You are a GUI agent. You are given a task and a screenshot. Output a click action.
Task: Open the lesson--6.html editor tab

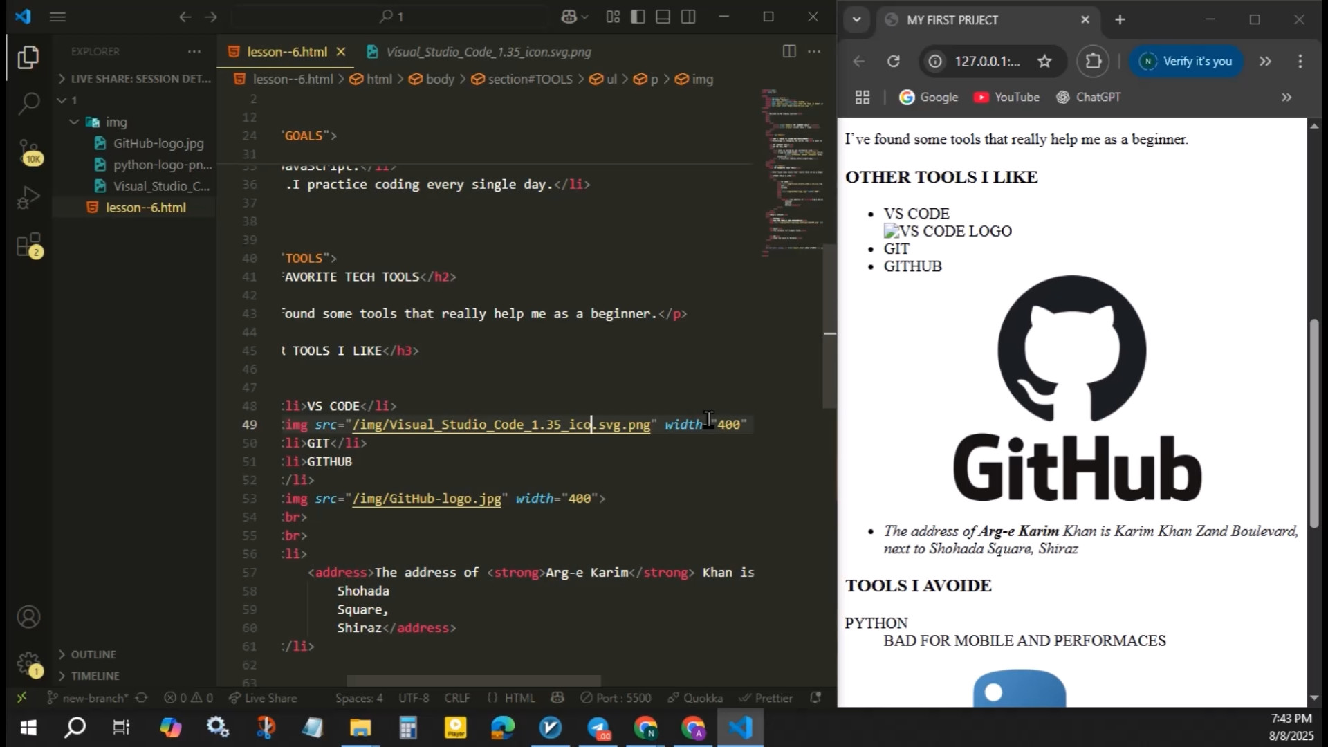[286, 52]
